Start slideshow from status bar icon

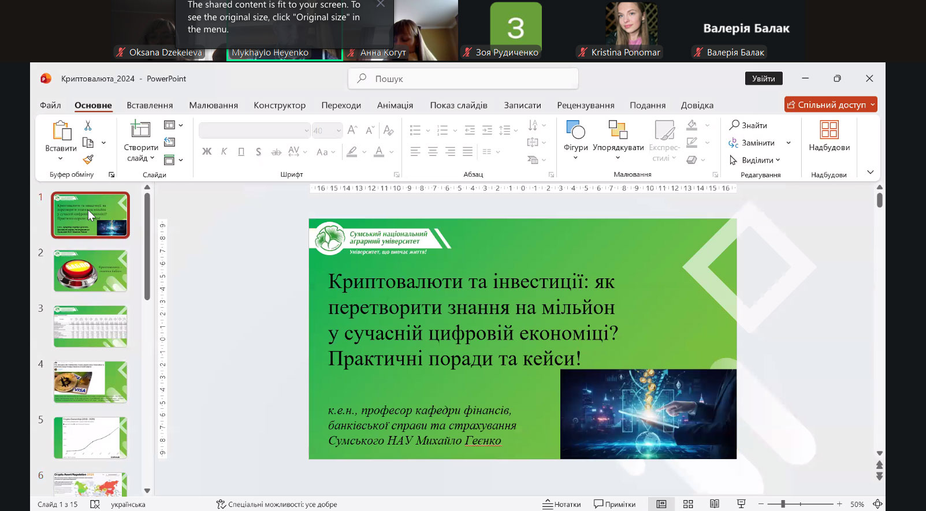click(741, 504)
